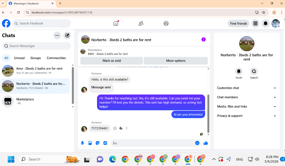
Task: Open the Norberto 3beds 2 baths chat
Action: click(x=35, y=86)
